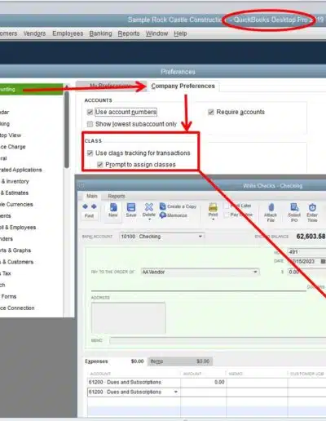Viewport: 326px width, 421px height.
Task: Click the Delete X icon
Action: pyautogui.click(x=149, y=207)
